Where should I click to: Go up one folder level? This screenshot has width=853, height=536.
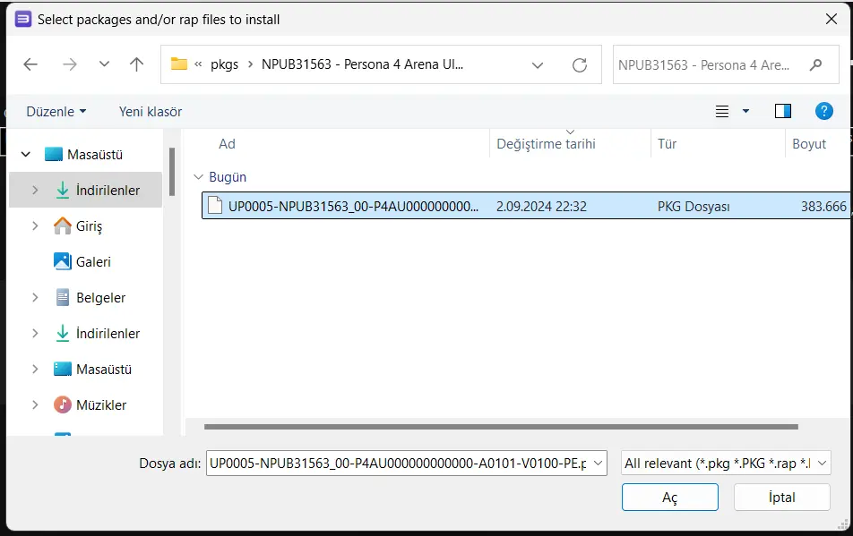pos(136,64)
